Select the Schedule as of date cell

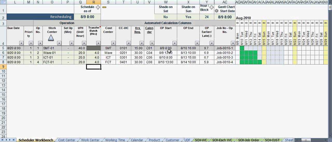click(87, 17)
